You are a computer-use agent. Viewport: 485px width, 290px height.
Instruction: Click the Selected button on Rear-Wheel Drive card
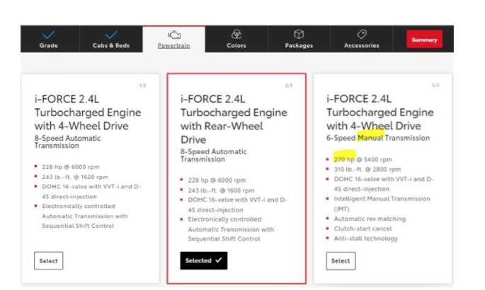(204, 260)
